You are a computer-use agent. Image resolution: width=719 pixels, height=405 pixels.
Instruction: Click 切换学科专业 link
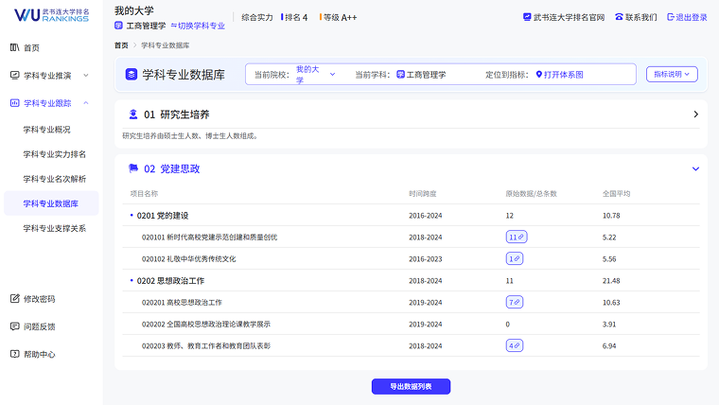tap(198, 26)
